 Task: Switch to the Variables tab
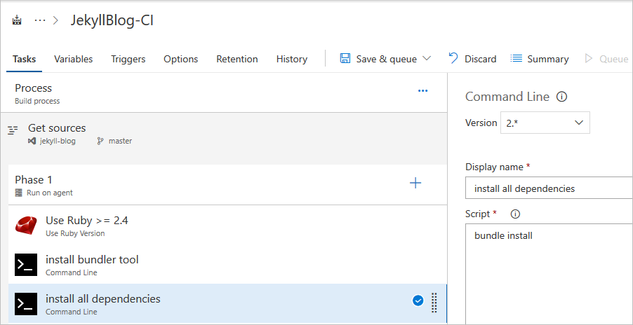[x=73, y=59]
